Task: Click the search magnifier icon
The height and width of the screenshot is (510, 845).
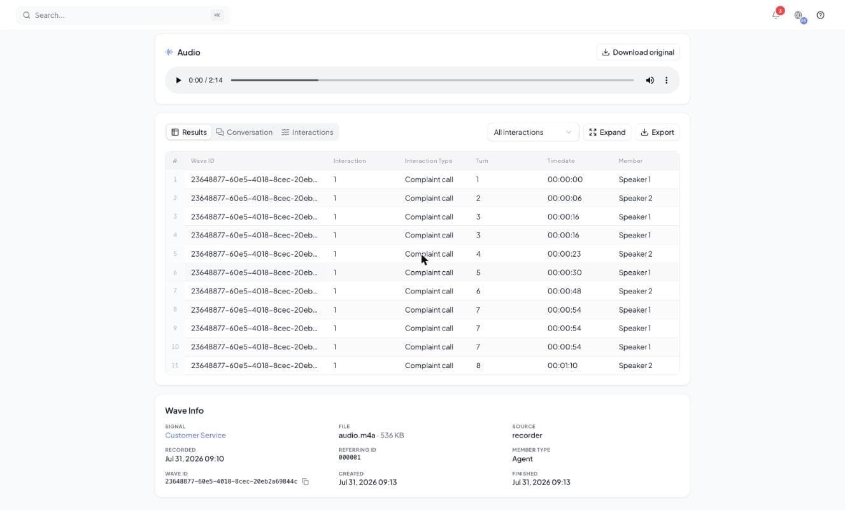Action: pos(26,15)
